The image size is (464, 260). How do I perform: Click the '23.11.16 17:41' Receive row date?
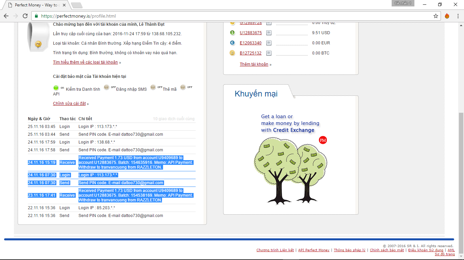[x=41, y=195]
